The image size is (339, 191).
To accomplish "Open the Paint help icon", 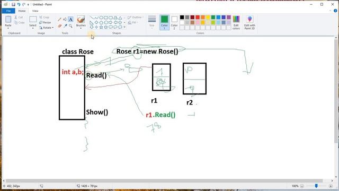I will pyautogui.click(x=335, y=11).
